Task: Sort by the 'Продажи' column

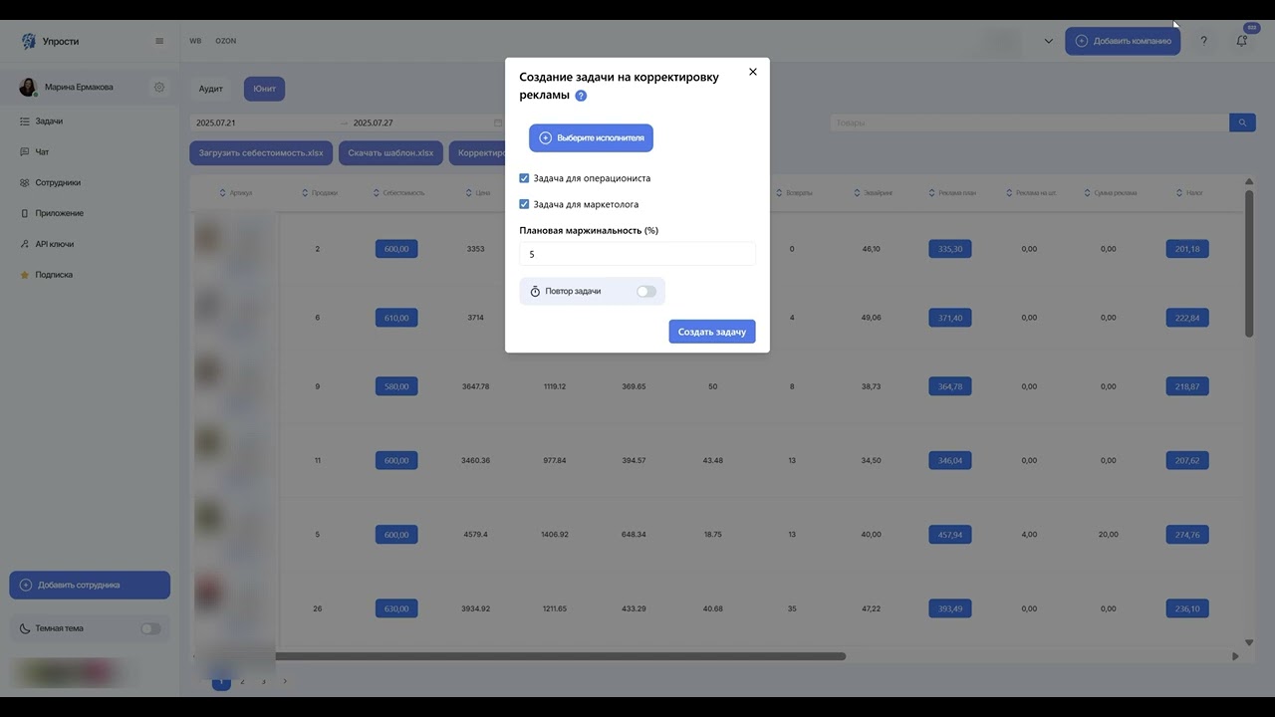Action: pyautogui.click(x=320, y=193)
